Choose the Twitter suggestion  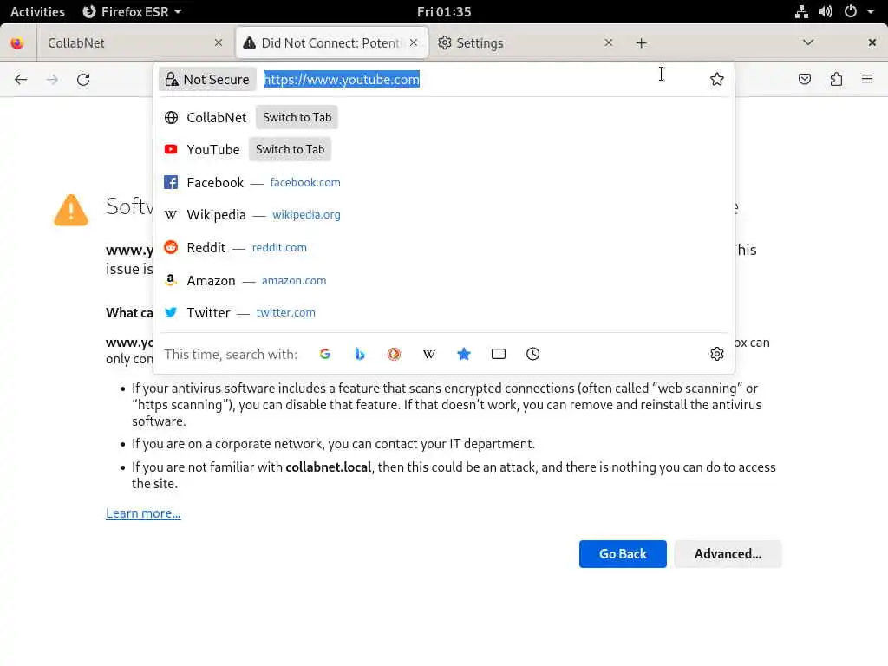pos(445,312)
